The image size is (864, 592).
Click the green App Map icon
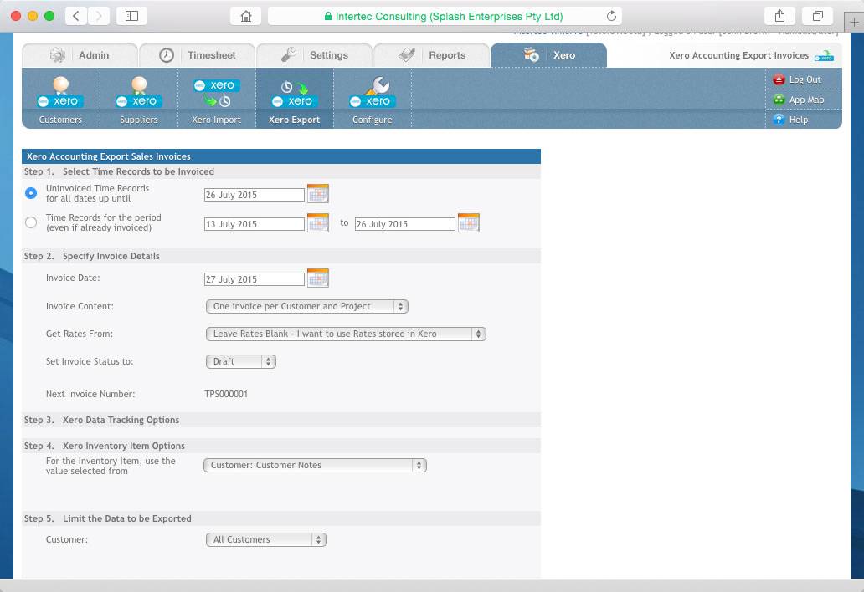click(779, 100)
